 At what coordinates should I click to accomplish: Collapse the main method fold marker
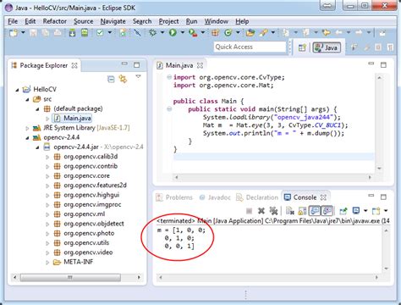click(x=169, y=109)
